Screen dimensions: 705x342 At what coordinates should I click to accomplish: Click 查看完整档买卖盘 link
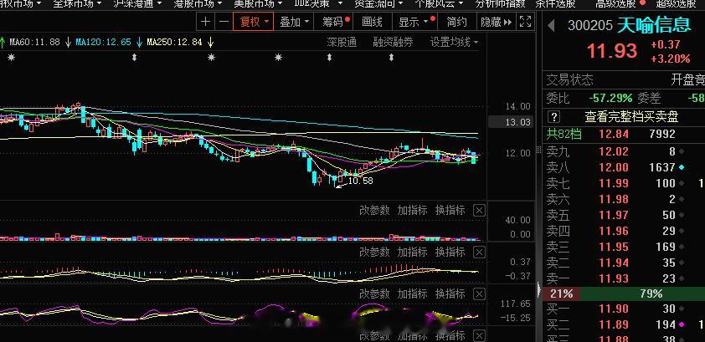click(x=631, y=118)
